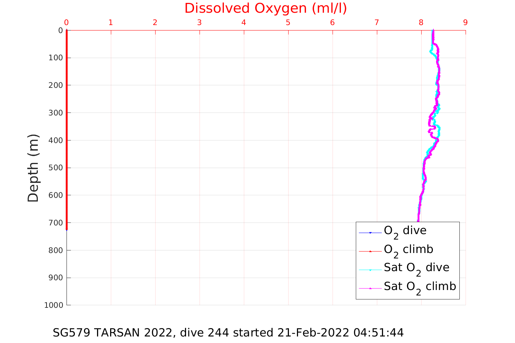The height and width of the screenshot is (343, 515).
Task: Click the depth axis tick label 600
Action: point(56,195)
